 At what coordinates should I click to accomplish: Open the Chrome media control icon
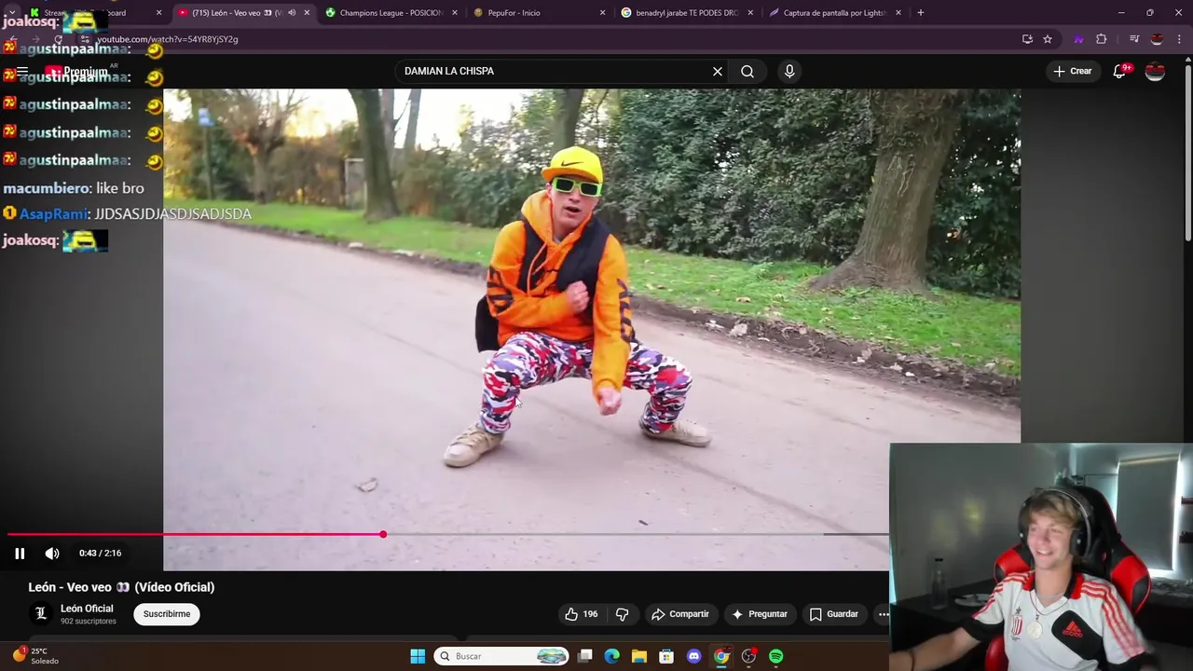[1134, 39]
